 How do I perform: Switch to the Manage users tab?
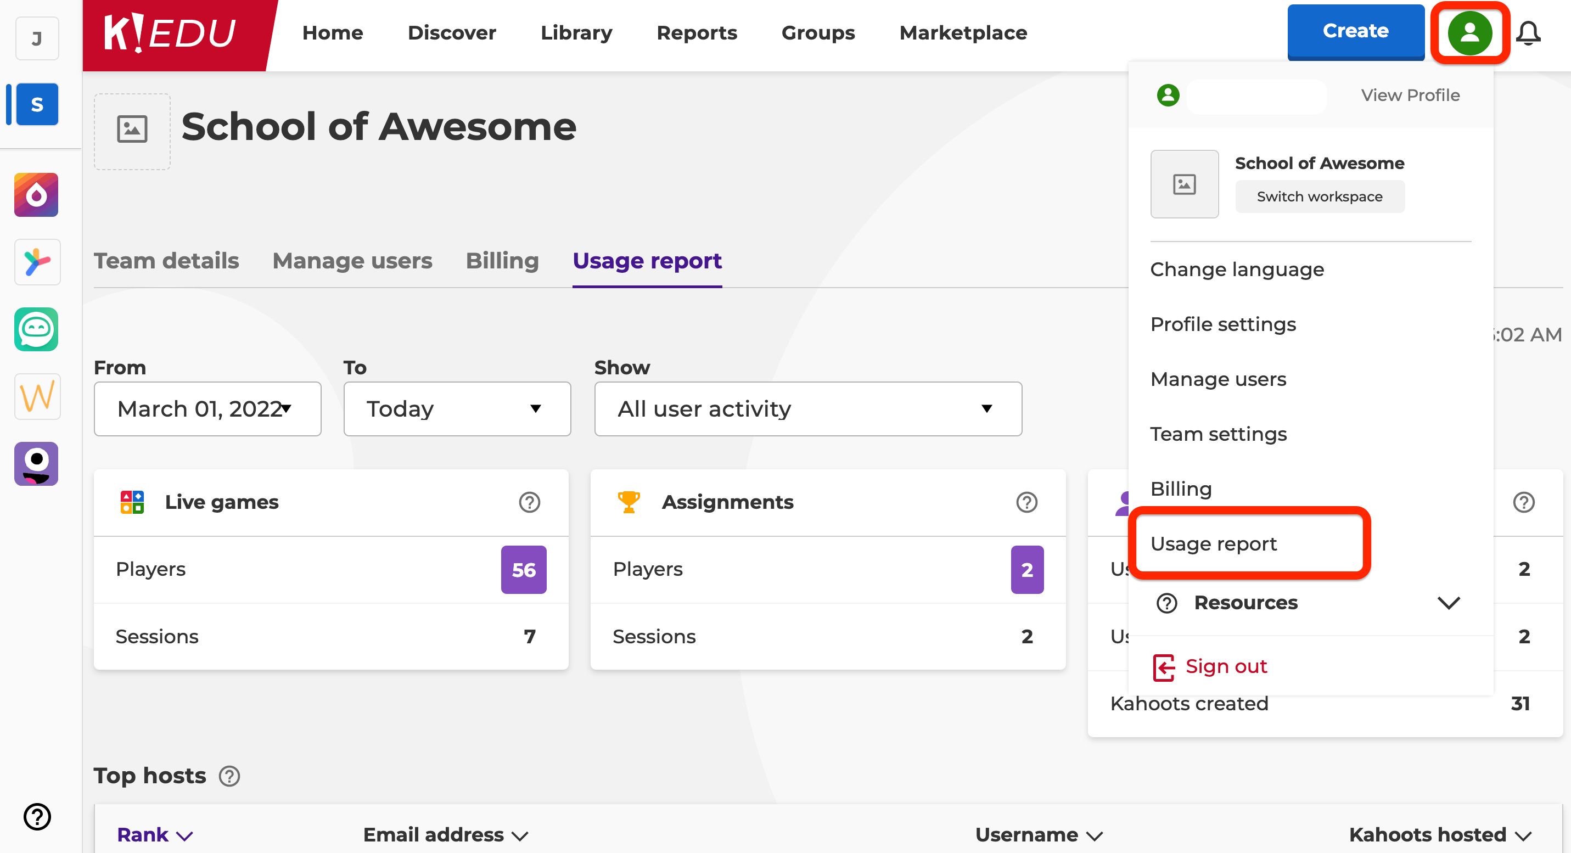pos(352,261)
